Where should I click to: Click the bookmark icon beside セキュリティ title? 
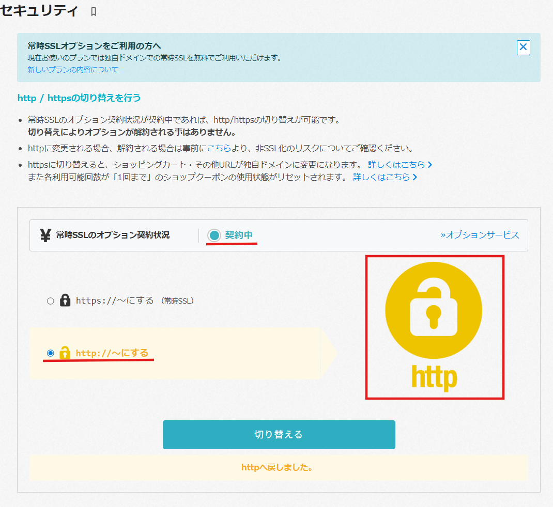[94, 12]
